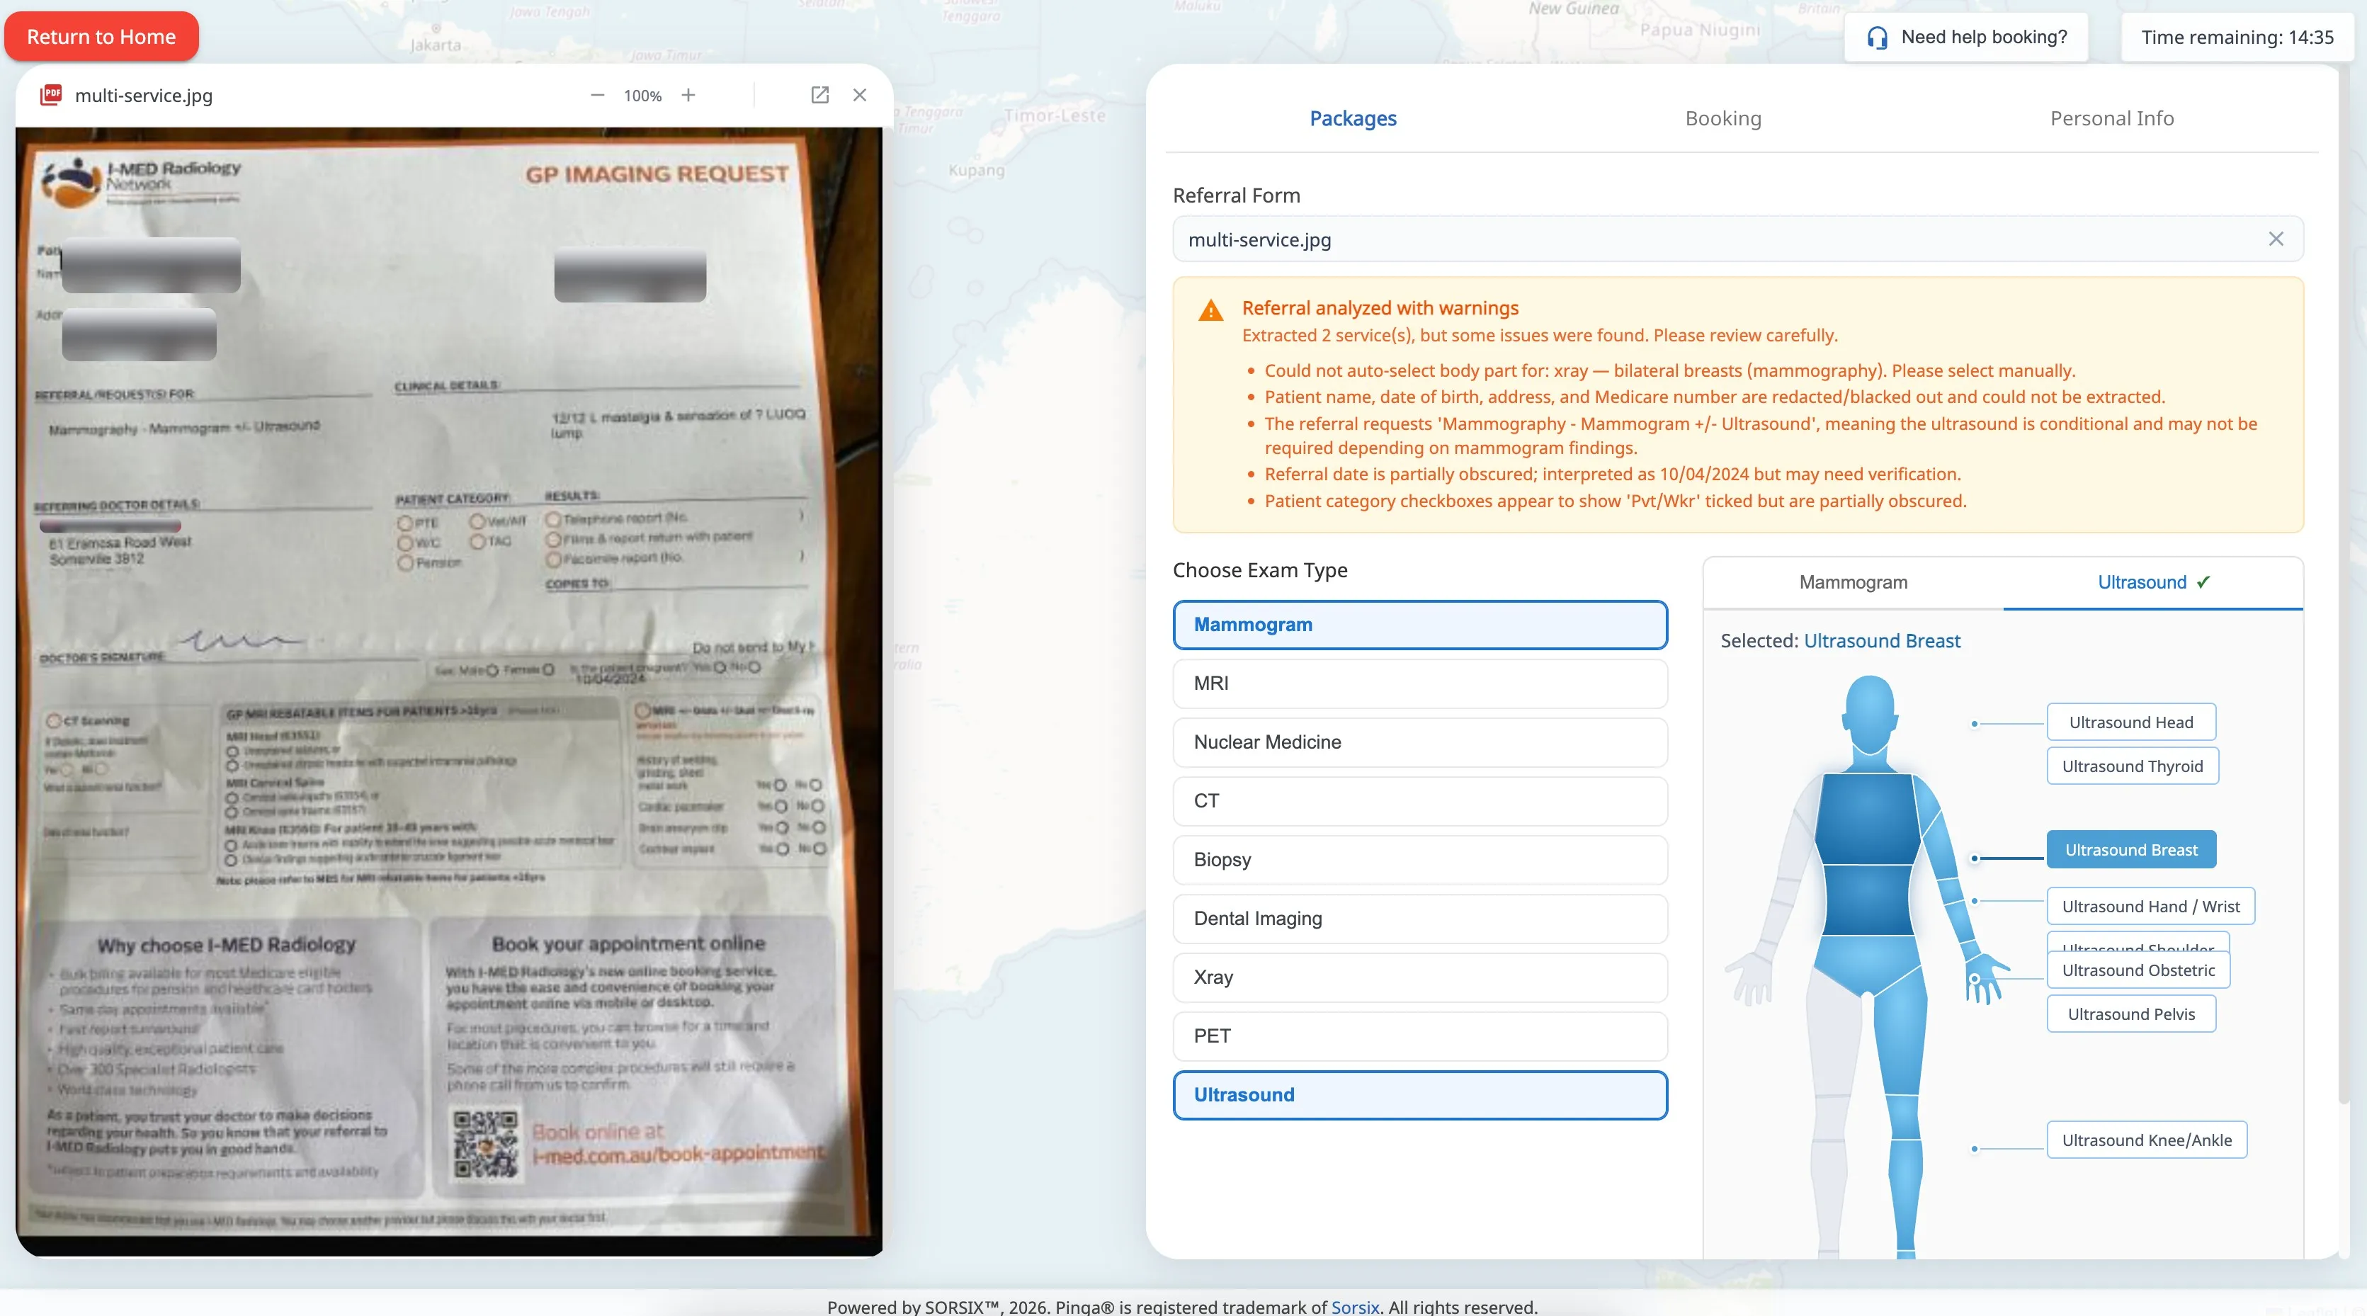The width and height of the screenshot is (2367, 1316).
Task: Click the headset icon in help button
Action: (x=1878, y=38)
